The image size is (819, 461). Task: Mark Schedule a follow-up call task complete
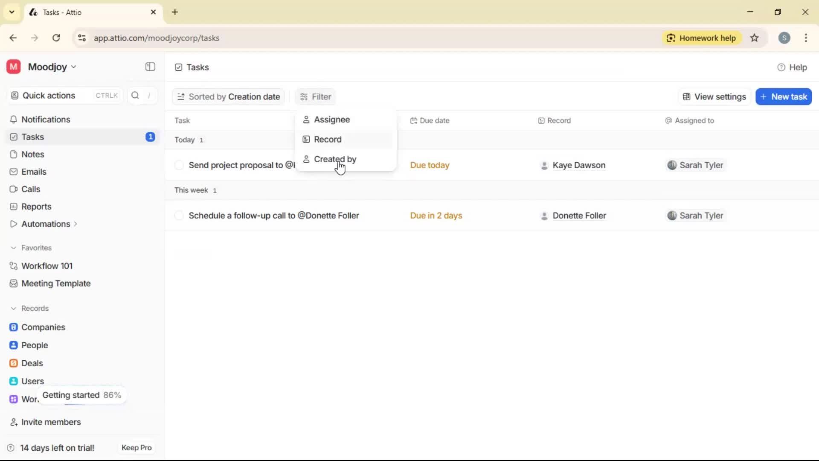click(x=179, y=216)
